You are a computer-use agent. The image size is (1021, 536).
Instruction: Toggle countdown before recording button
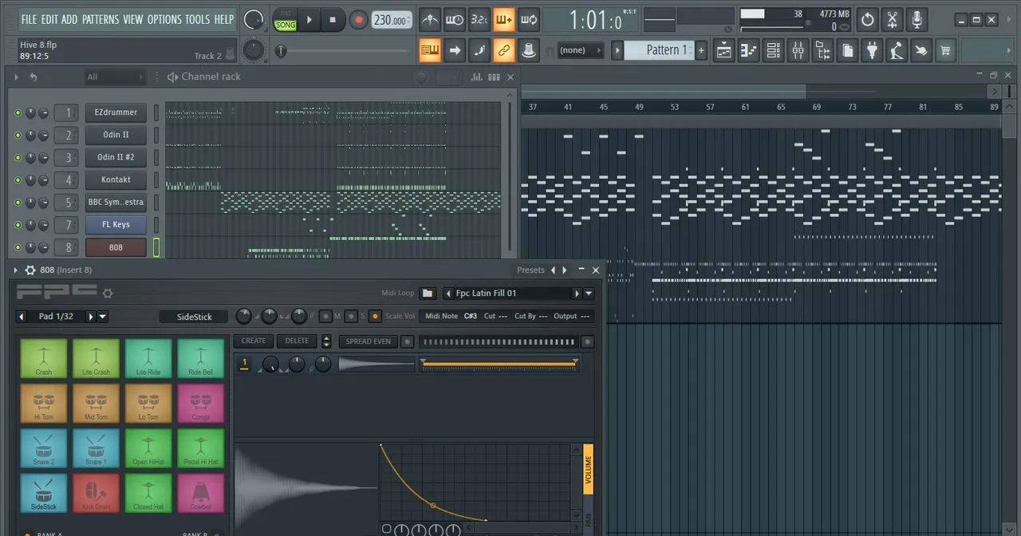click(x=479, y=19)
